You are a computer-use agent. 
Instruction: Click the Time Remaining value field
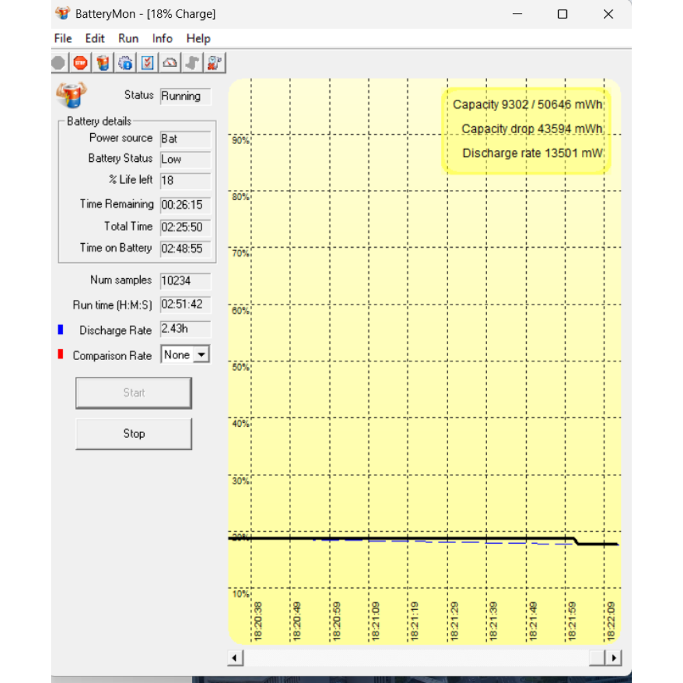(x=186, y=205)
